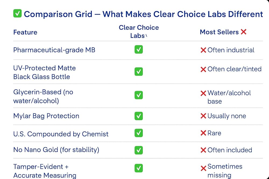
Task: Click the Clear Choice Labs column header
Action: (x=139, y=31)
